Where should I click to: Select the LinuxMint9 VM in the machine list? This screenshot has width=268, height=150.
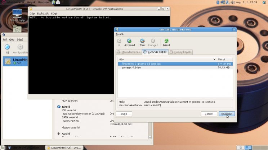pyautogui.click(x=15, y=61)
